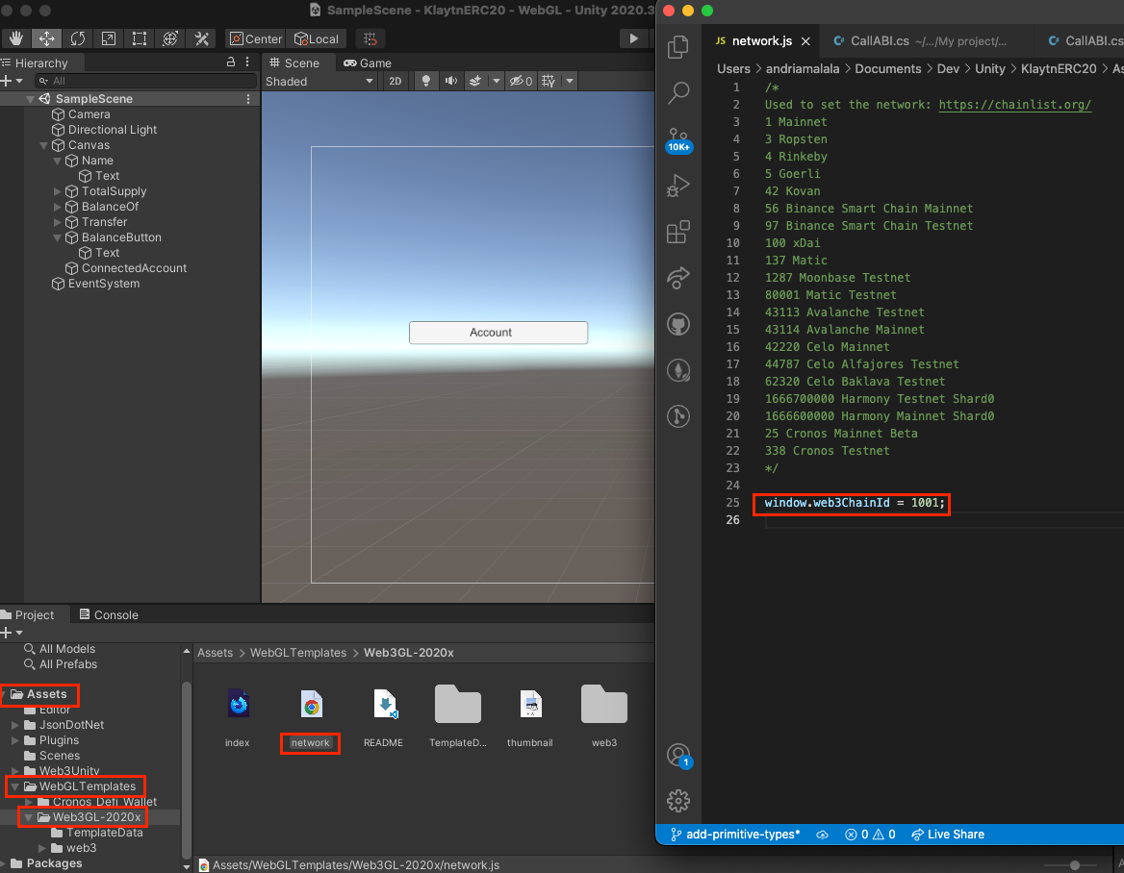
Task: Open VS Code Search icon
Action: (678, 92)
